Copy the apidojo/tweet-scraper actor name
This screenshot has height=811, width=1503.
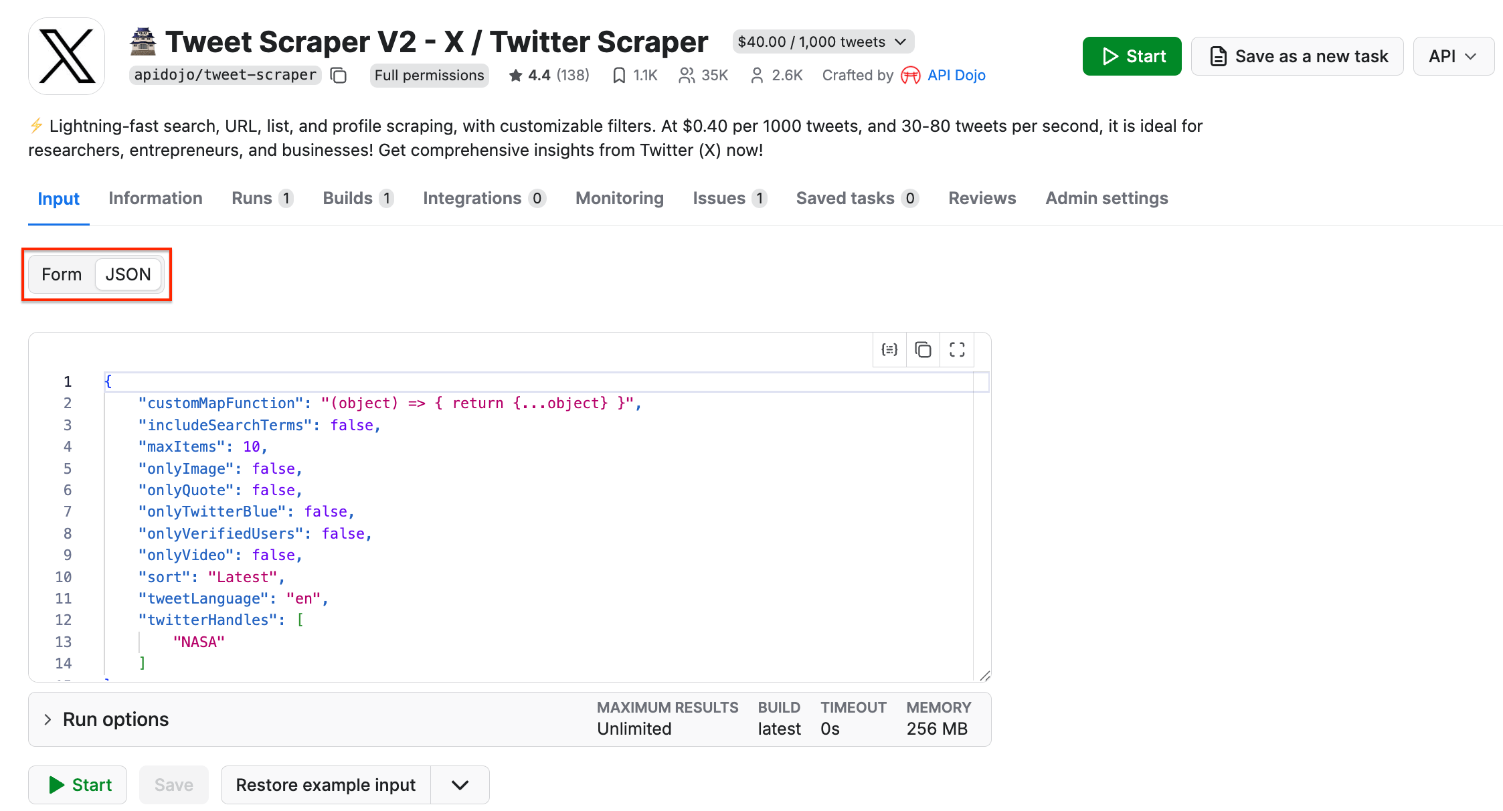tap(338, 75)
